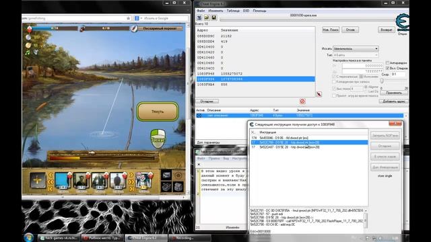431x242 pixels.
Task: Click the save floppy icon in Cheat Engine
Action: (x=214, y=18)
